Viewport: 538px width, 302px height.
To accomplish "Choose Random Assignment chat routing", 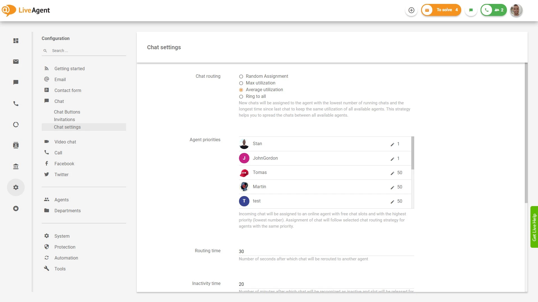I will [x=241, y=76].
